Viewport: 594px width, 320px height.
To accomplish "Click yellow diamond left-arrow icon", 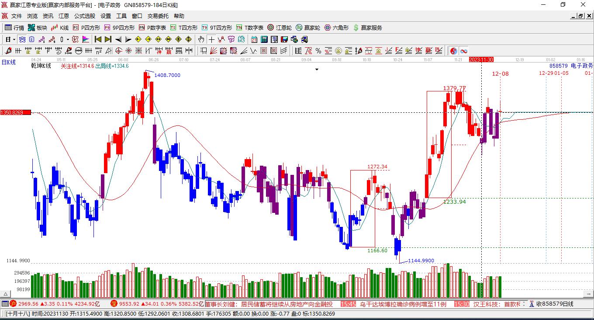I will [138, 39].
